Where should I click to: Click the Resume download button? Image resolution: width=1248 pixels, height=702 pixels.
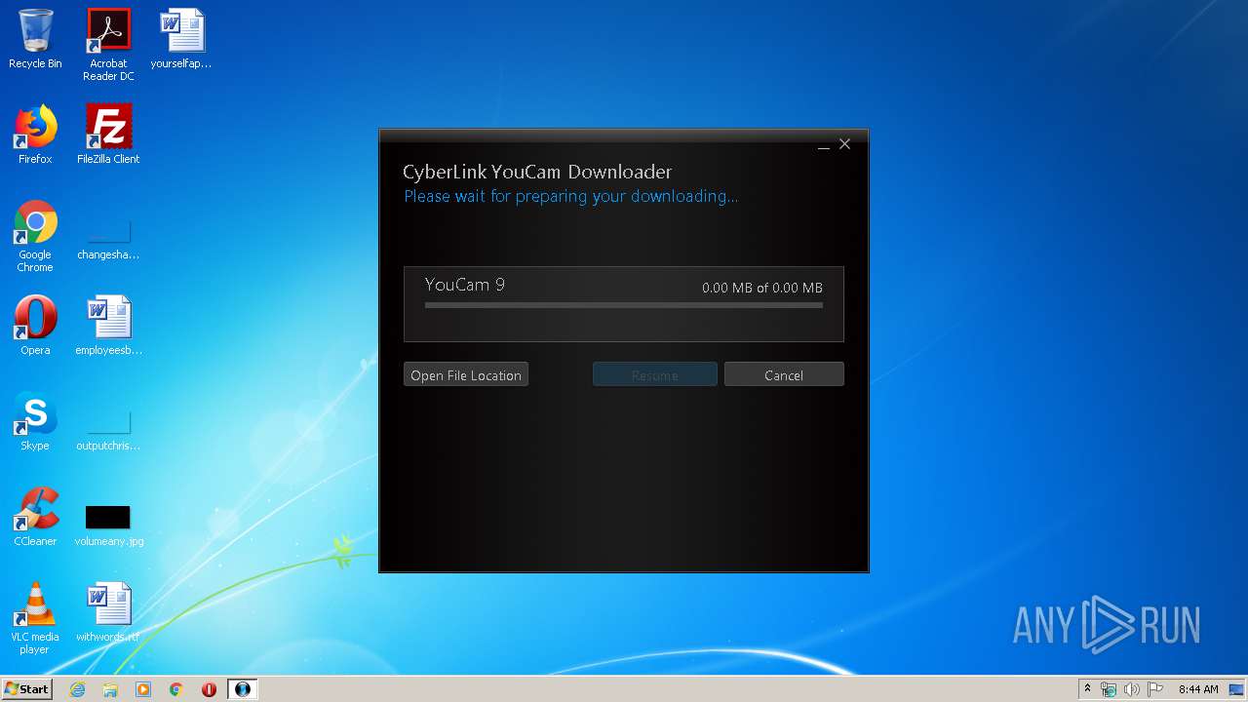coord(655,375)
